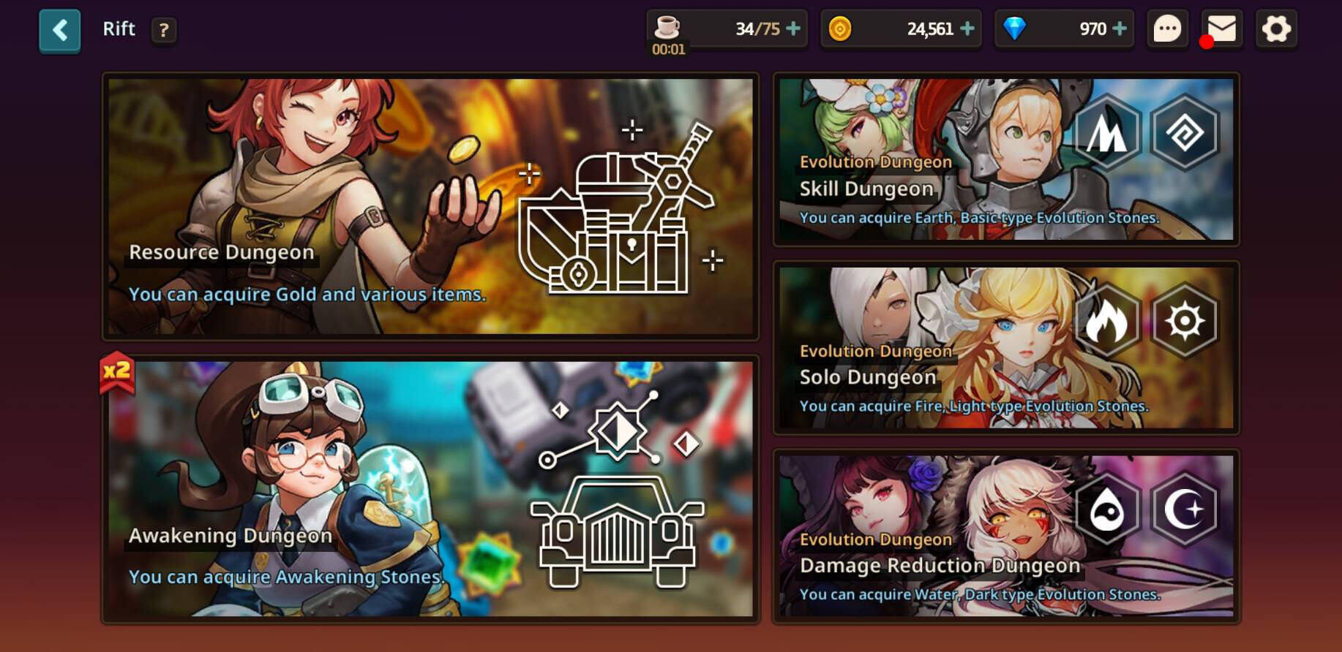Add gold coins with the plus icon
The height and width of the screenshot is (652, 1342).
(x=967, y=29)
